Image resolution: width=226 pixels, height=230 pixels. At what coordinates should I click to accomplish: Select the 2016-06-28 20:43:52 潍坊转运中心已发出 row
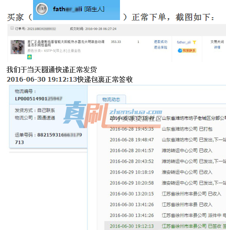point(168,161)
